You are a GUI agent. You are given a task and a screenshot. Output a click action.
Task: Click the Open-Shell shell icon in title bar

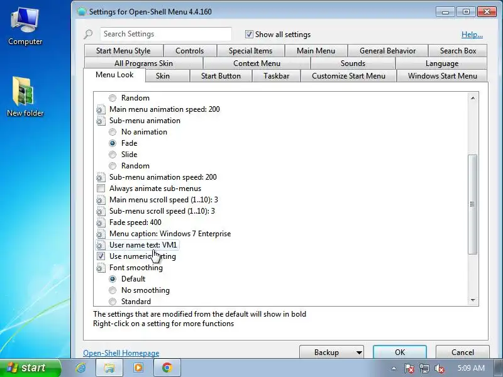[82, 11]
